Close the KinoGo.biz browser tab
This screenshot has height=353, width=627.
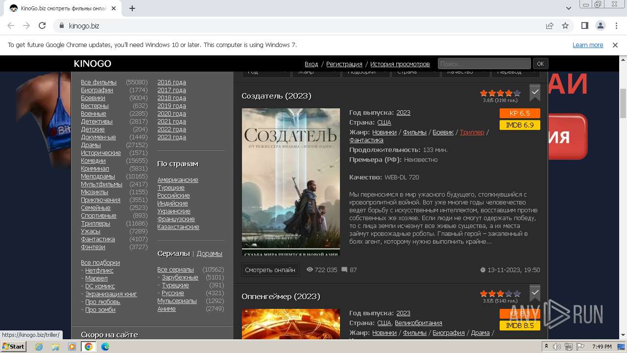[x=114, y=8]
